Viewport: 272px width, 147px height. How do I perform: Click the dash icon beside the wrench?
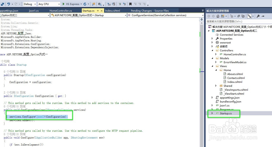[x=263, y=16]
